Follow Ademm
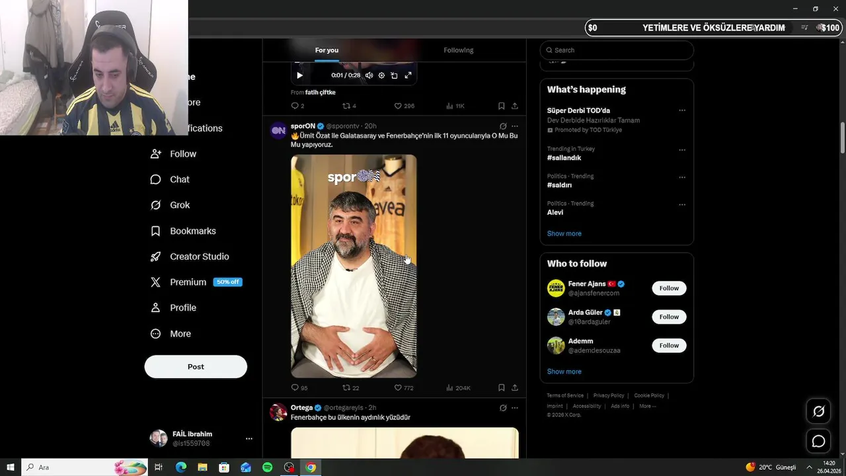 (x=669, y=345)
